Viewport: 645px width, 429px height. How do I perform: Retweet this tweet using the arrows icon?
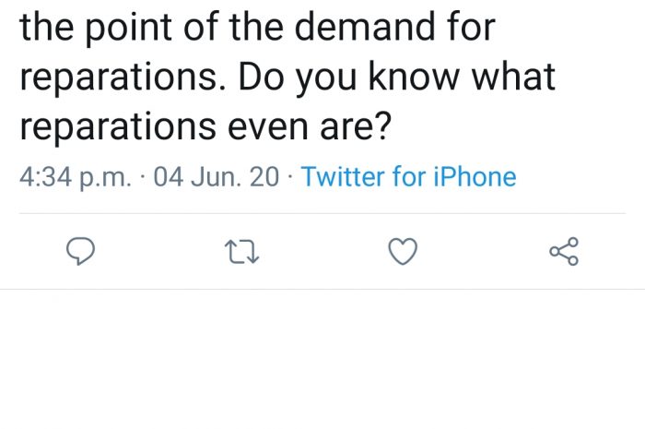(x=241, y=252)
